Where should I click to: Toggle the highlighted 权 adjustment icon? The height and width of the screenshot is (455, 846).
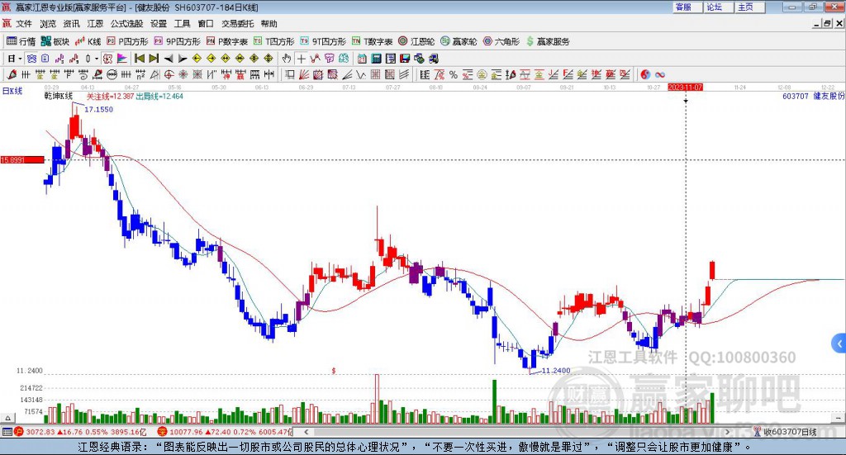[x=107, y=59]
